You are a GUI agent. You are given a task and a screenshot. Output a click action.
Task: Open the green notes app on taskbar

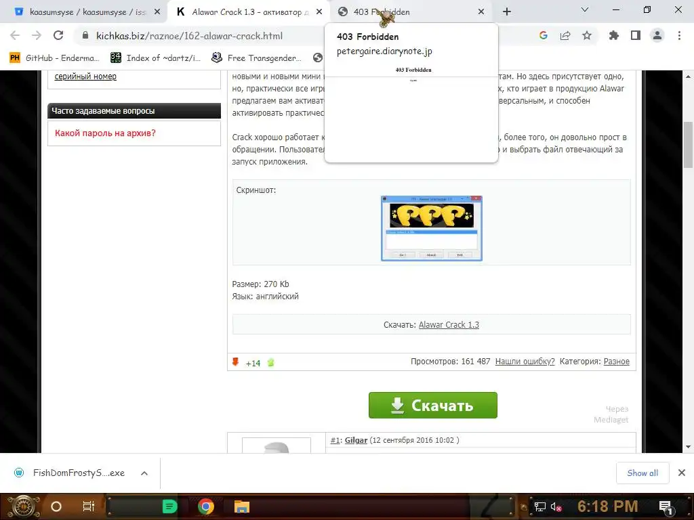(x=169, y=506)
